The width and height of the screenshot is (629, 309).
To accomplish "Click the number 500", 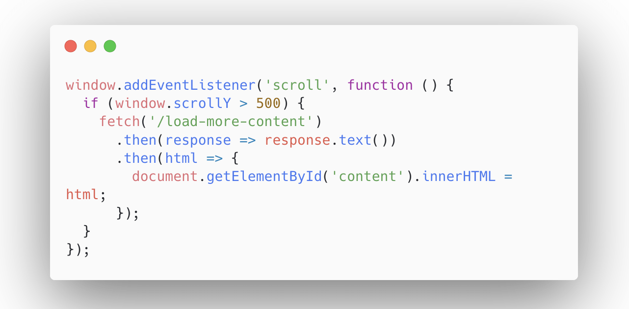I will [x=268, y=103].
